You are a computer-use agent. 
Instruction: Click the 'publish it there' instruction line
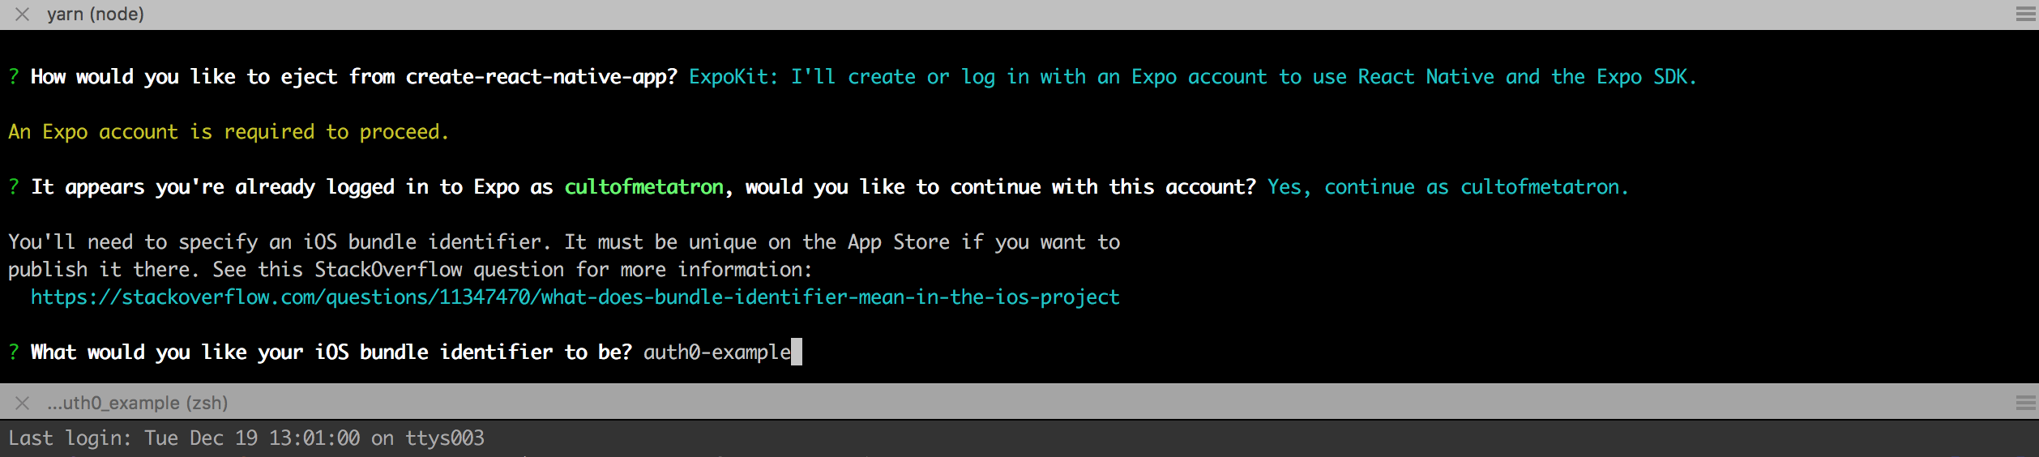410,270
